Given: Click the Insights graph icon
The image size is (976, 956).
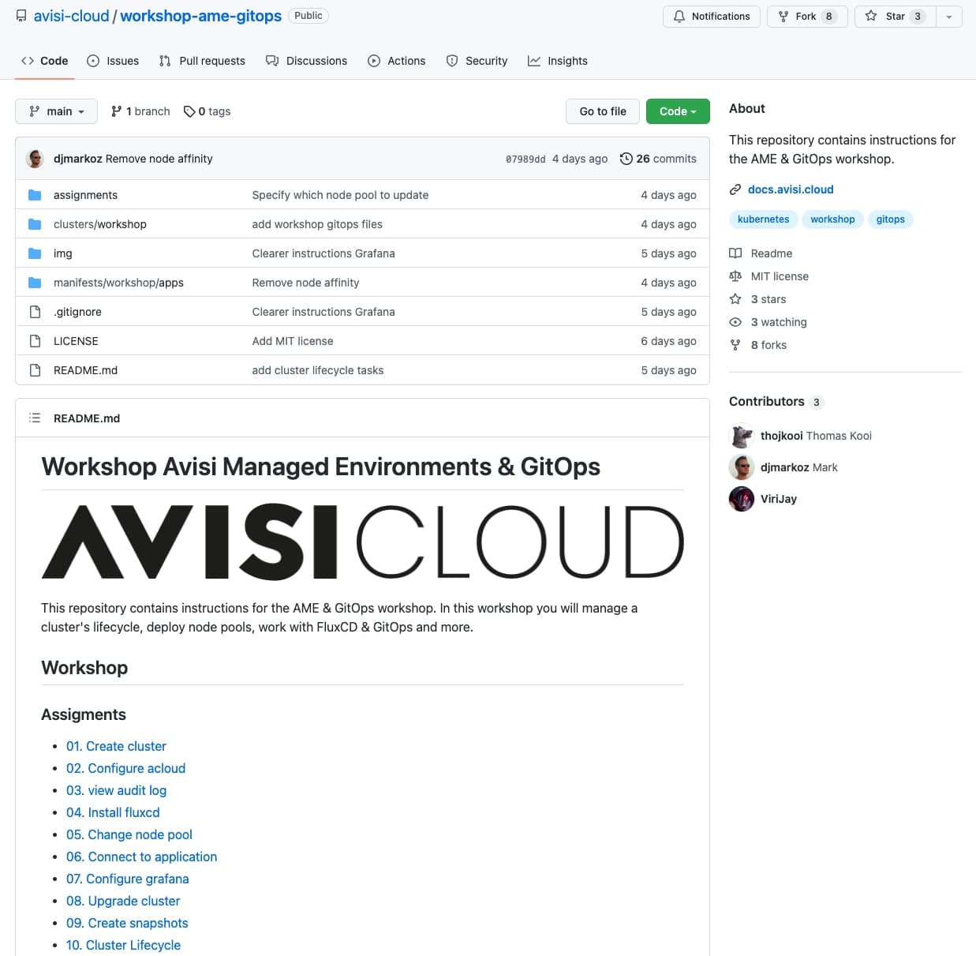Looking at the screenshot, I should pyautogui.click(x=535, y=60).
